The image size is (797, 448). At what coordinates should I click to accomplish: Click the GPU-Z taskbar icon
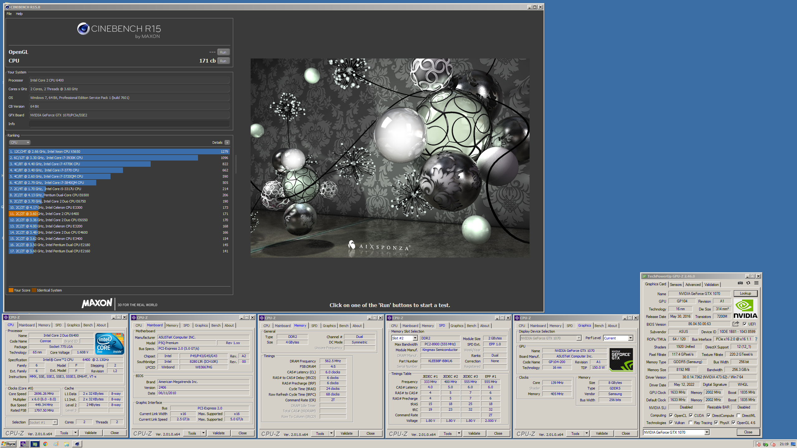[x=35, y=444]
